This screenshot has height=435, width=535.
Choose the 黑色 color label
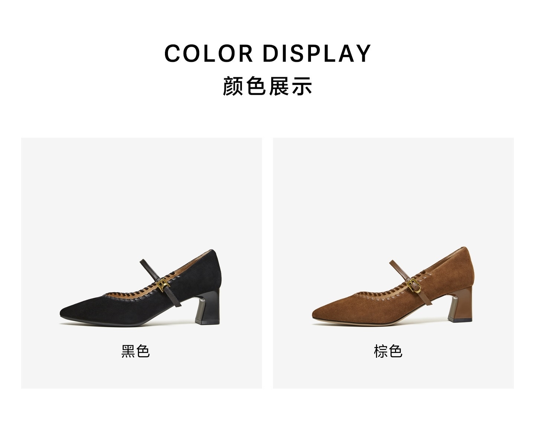pyautogui.click(x=136, y=351)
